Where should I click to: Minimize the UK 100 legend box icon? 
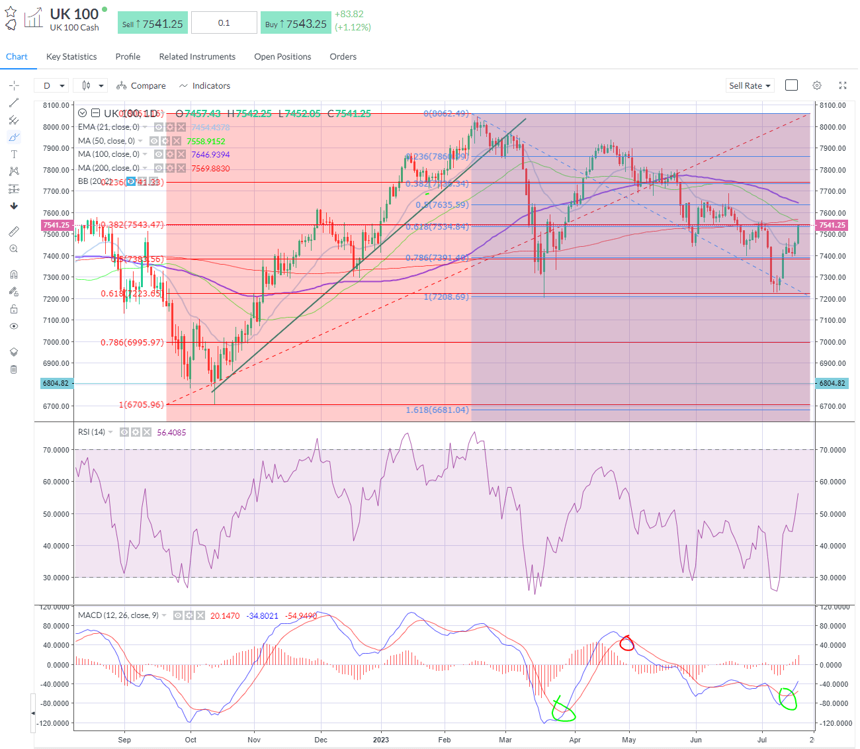coord(95,113)
